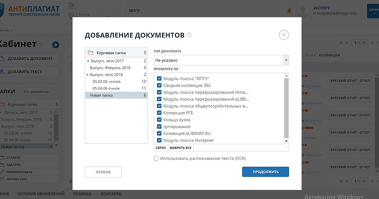Click the Skolkovo Sk logo

[72, 5]
